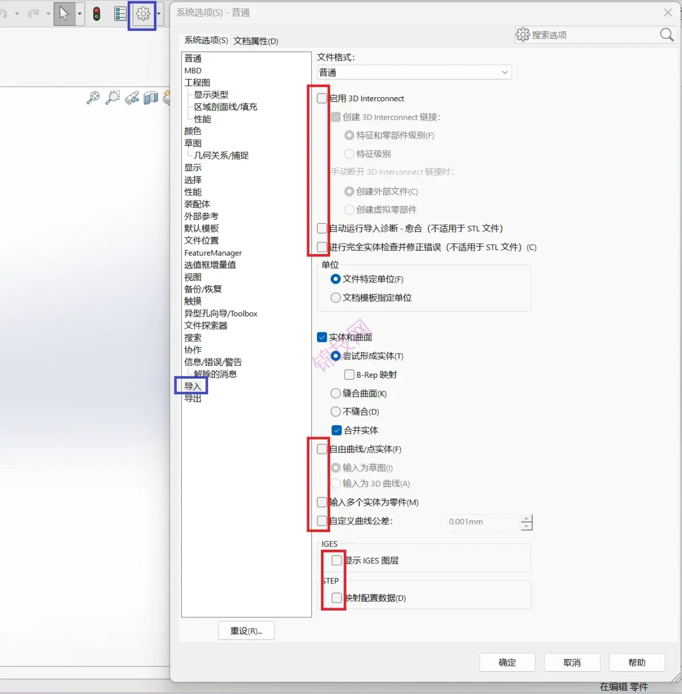The height and width of the screenshot is (694, 682).
Task: Select 普通 in options tree
Action: [193, 58]
